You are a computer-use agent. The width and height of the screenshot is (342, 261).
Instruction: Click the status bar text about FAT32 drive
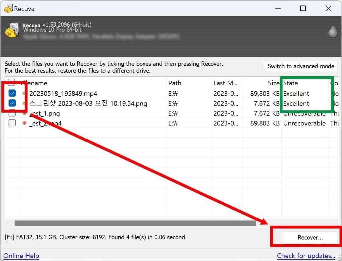click(96, 237)
